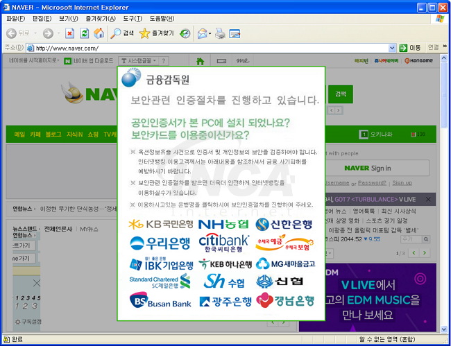Open the 편집(E) menu
451x346 pixels.
coord(42,19)
